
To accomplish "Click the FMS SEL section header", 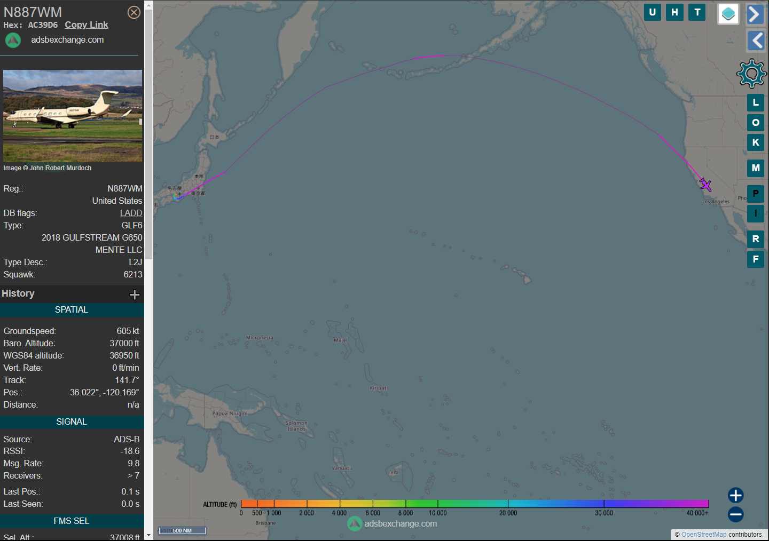I will coord(72,521).
